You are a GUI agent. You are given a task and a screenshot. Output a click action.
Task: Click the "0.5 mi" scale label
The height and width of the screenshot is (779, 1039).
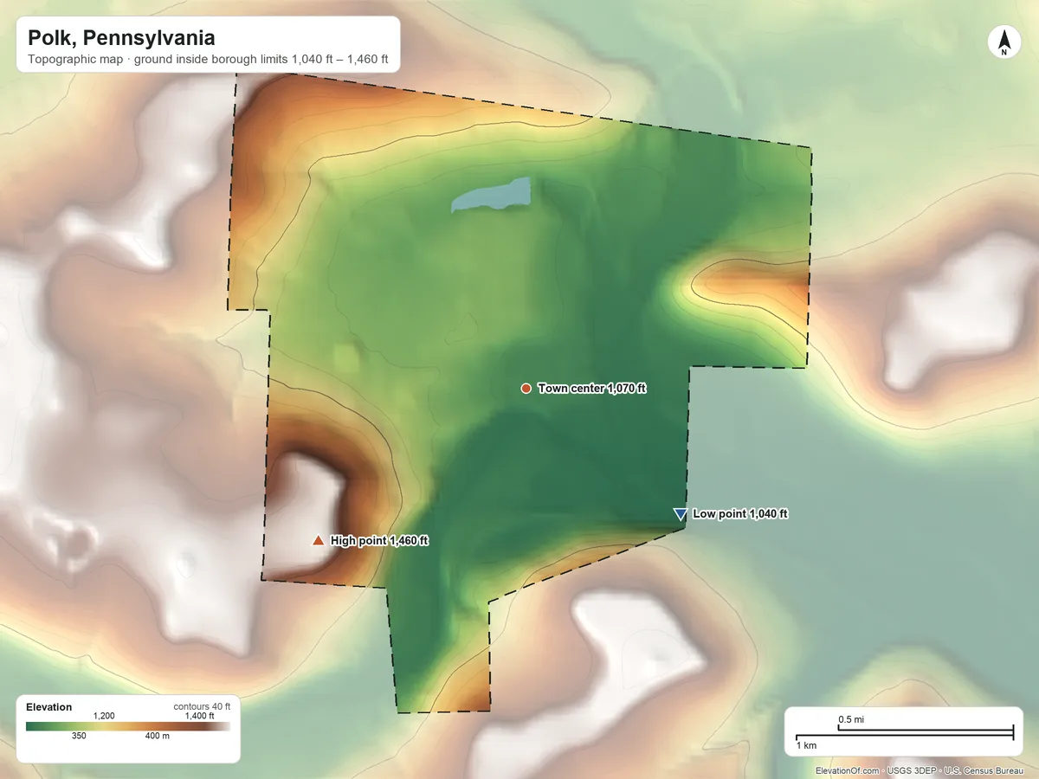851,720
